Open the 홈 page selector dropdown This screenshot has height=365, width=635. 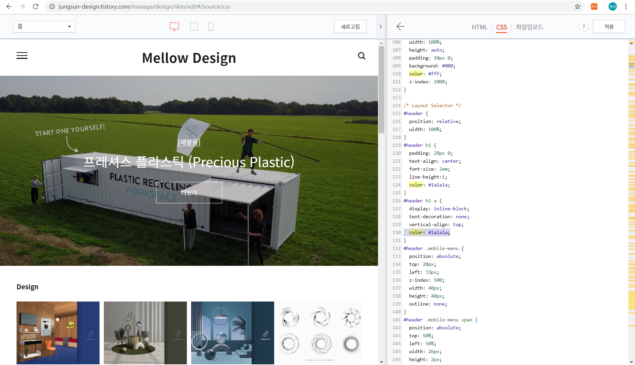pos(44,26)
